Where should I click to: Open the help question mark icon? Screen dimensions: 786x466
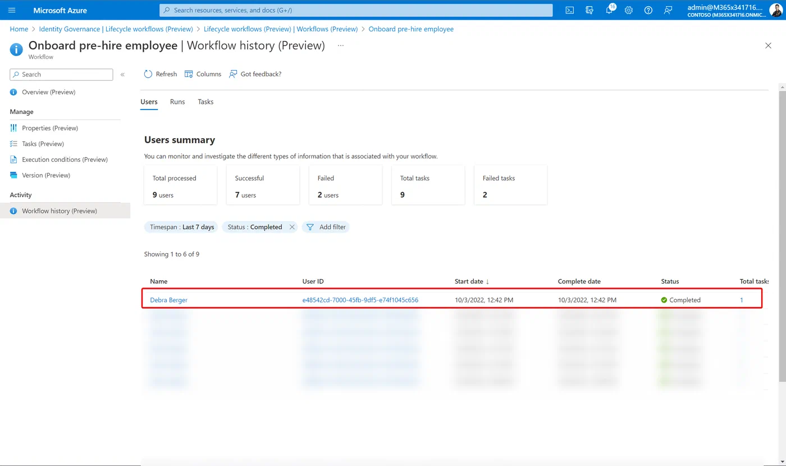click(648, 10)
